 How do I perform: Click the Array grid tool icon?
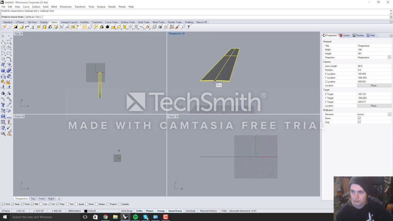point(3,122)
